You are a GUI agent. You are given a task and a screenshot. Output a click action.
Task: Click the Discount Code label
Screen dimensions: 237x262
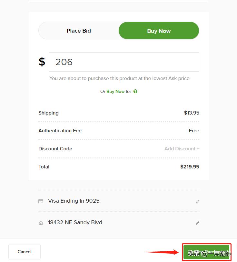55,149
